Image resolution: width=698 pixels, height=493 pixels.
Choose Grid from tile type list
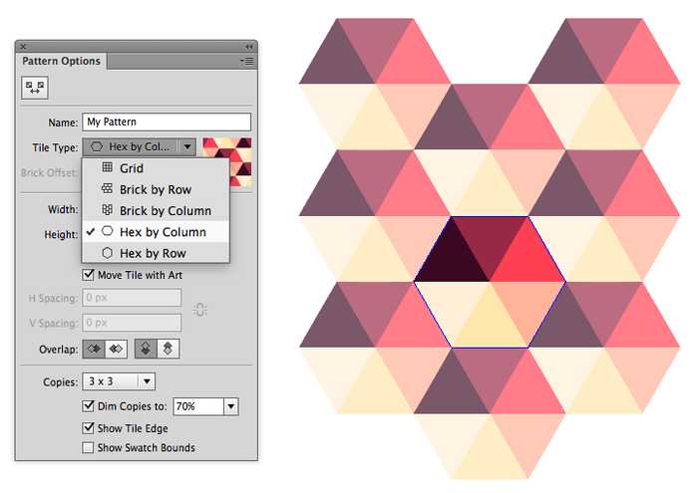(x=132, y=168)
